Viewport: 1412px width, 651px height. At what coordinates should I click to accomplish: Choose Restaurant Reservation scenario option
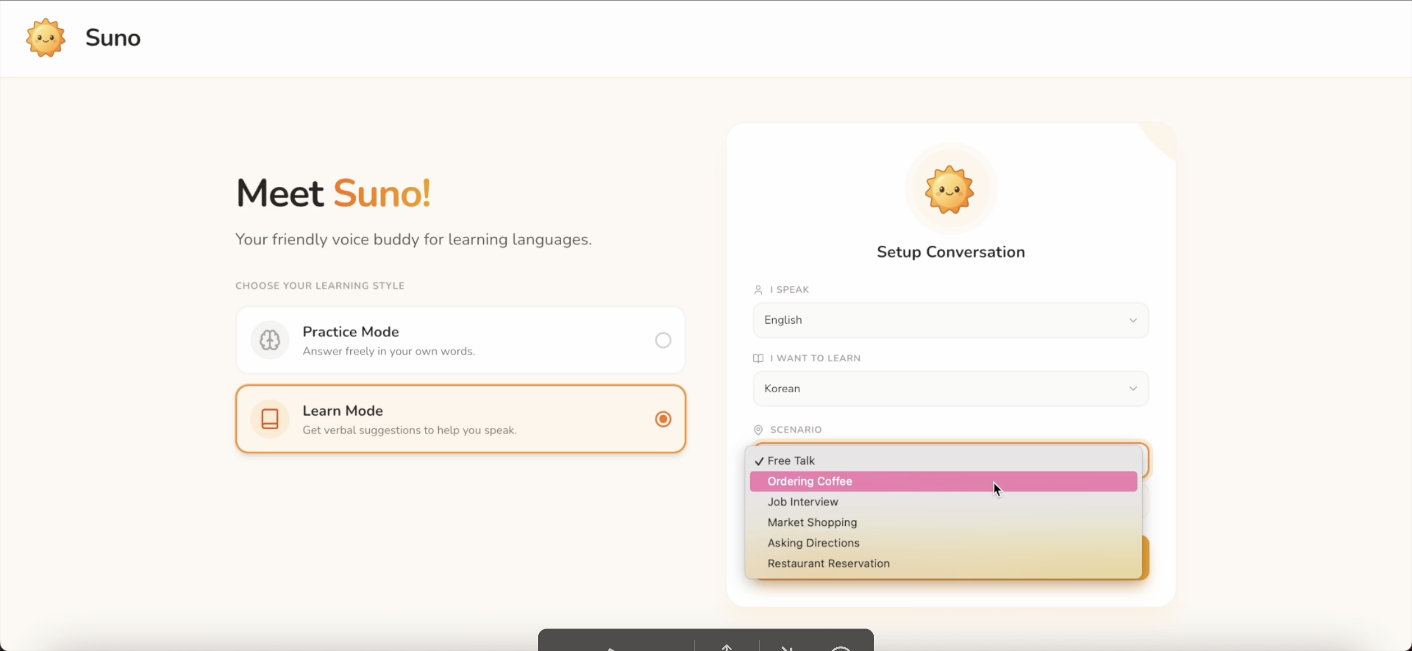(828, 563)
